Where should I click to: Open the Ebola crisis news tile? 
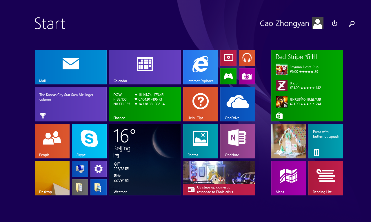tap(219, 178)
